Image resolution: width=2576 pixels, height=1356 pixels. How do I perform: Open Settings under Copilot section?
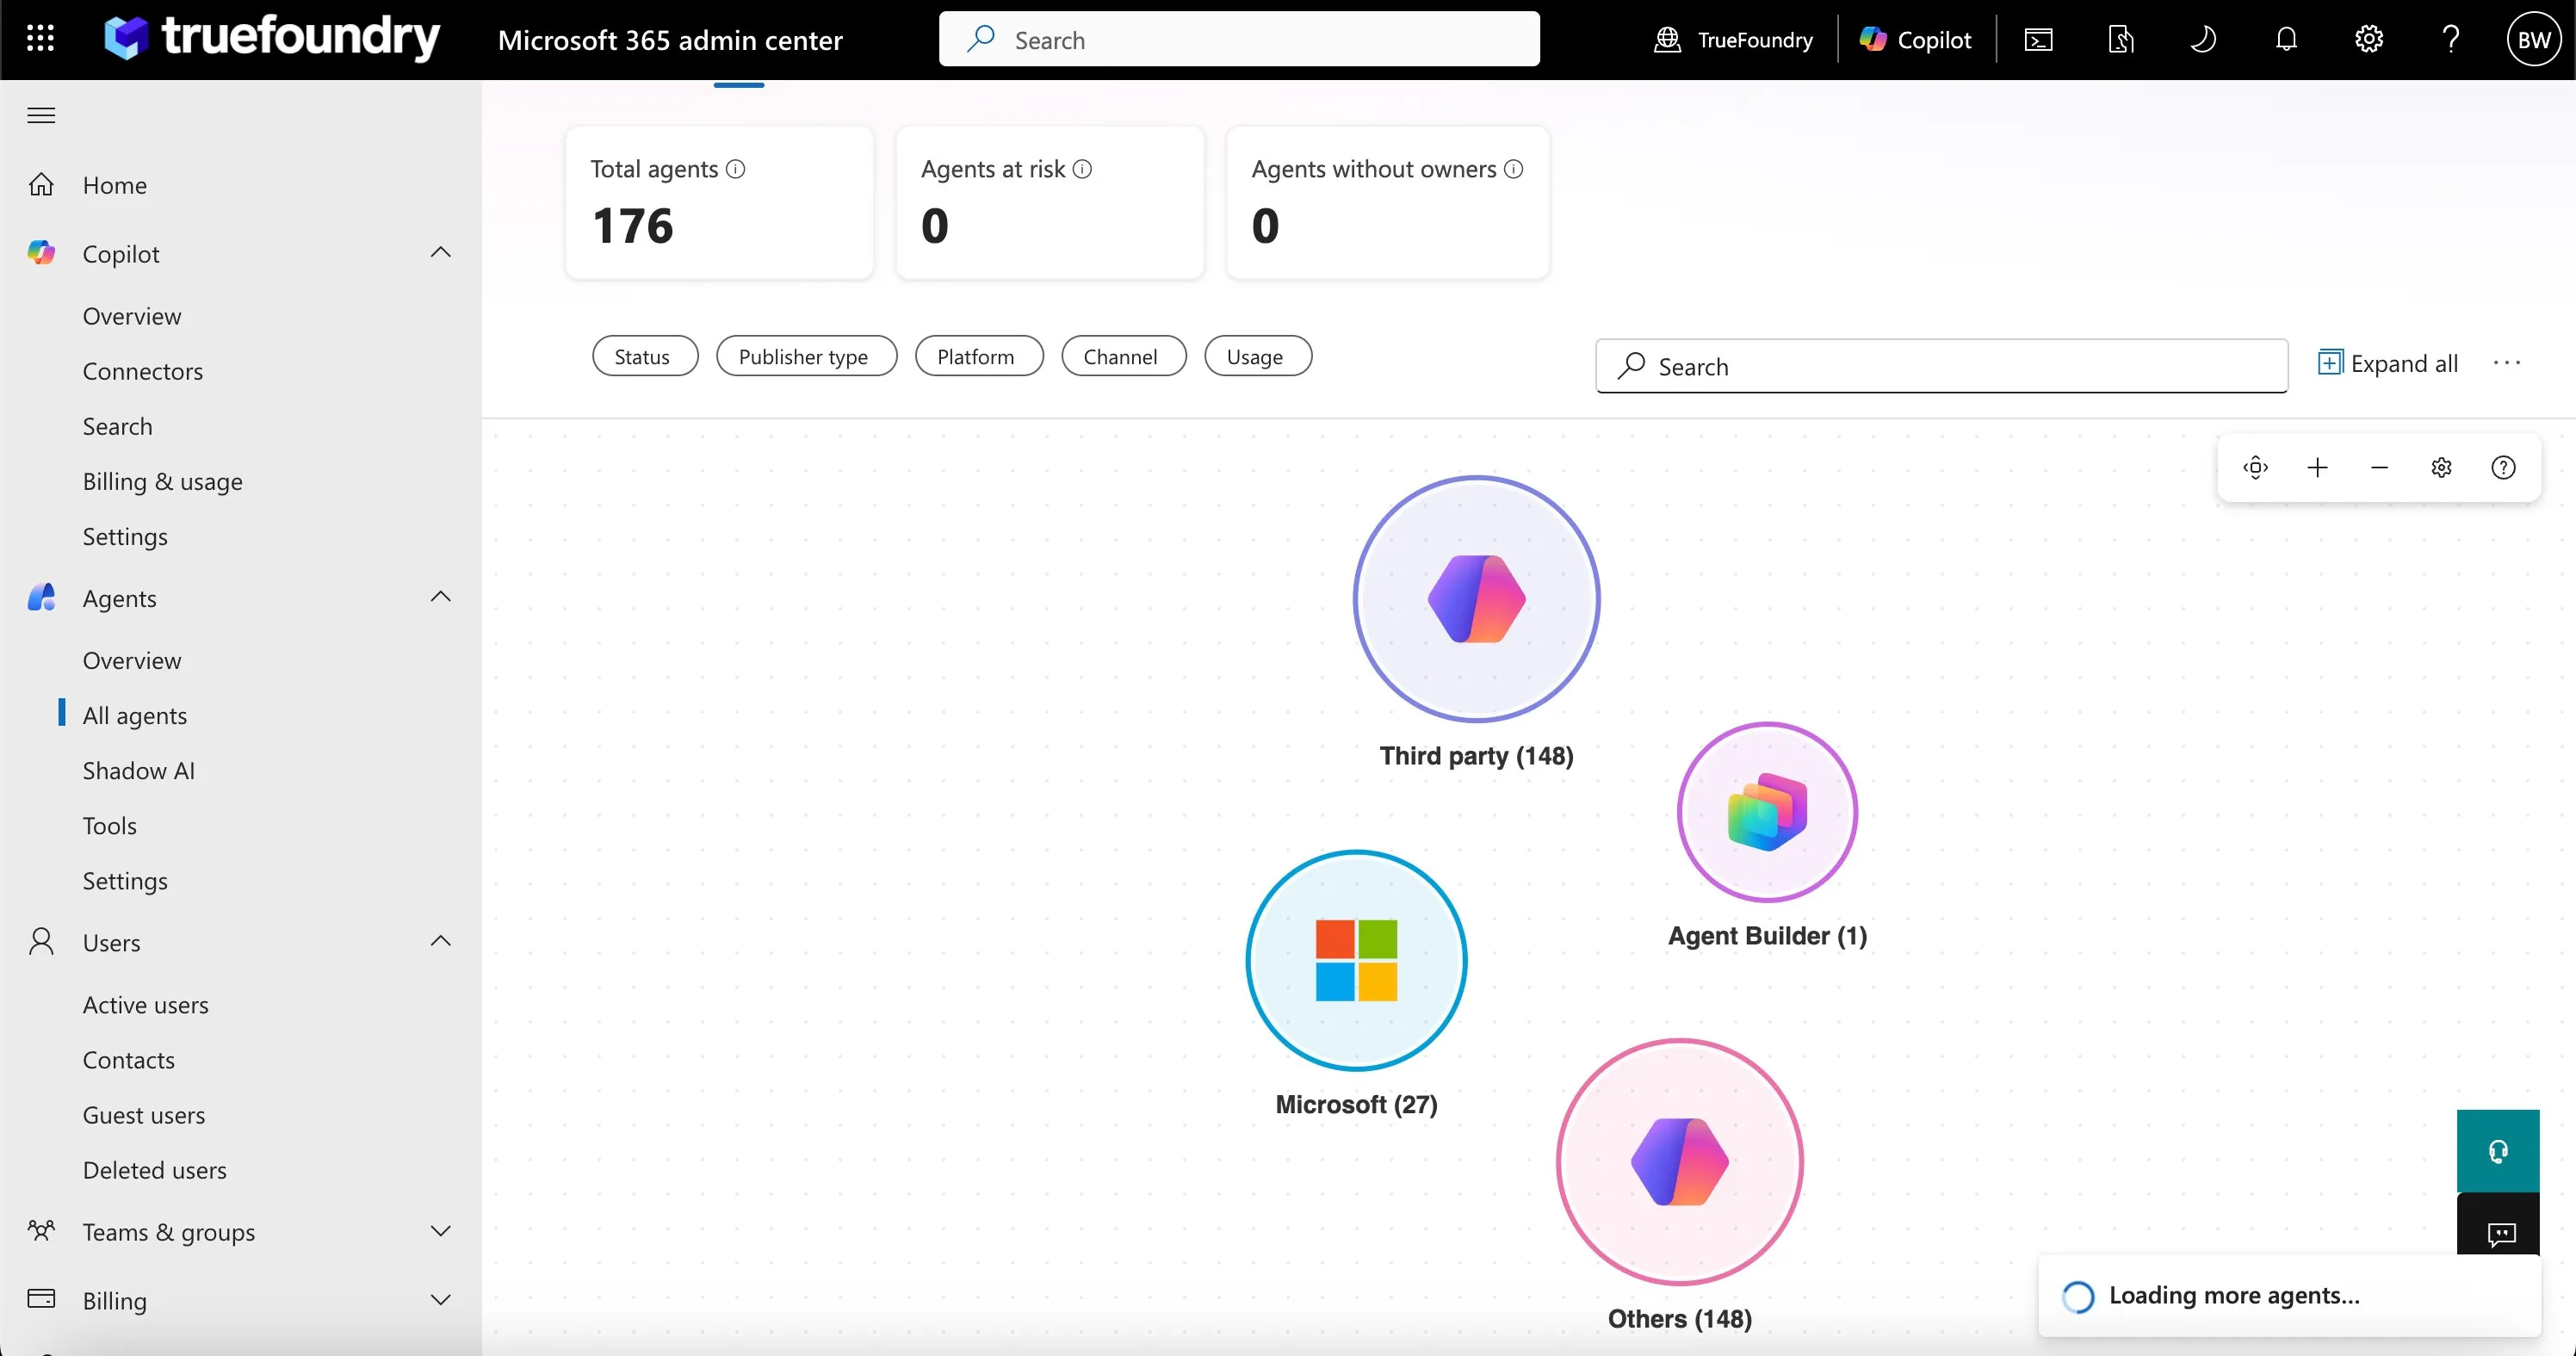pyautogui.click(x=125, y=536)
